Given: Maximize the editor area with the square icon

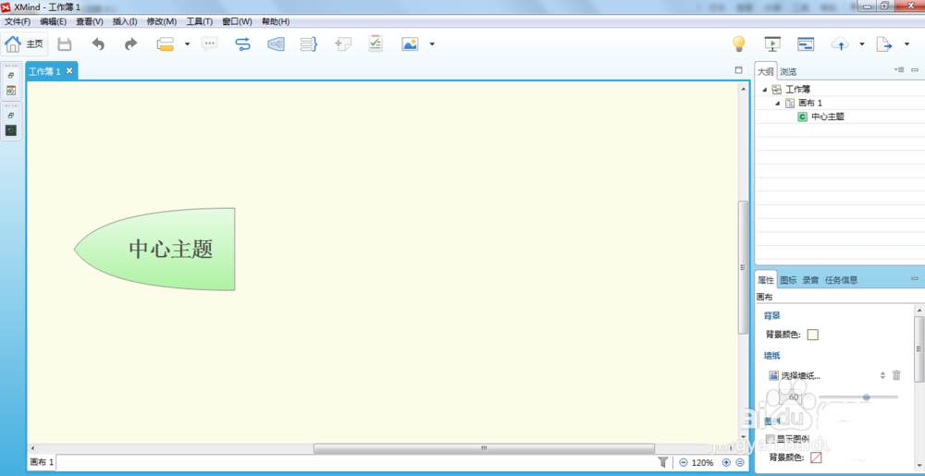Looking at the screenshot, I should [738, 70].
